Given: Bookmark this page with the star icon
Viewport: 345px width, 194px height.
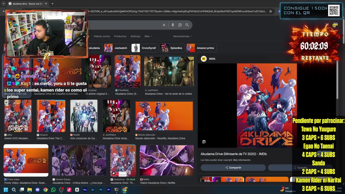Looking at the screenshot, I should (x=271, y=11).
